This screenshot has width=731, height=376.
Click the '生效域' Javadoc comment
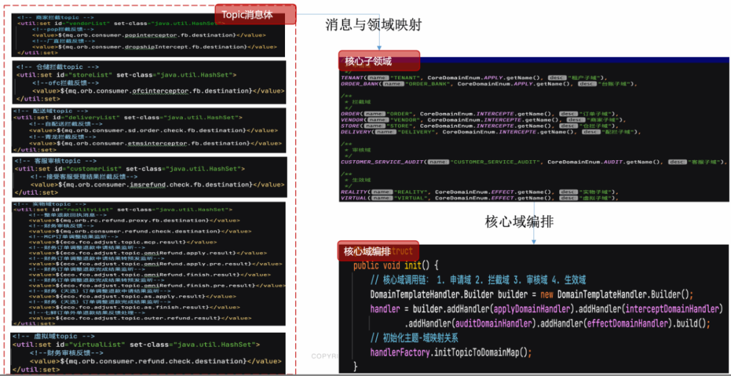pyautogui.click(x=361, y=179)
